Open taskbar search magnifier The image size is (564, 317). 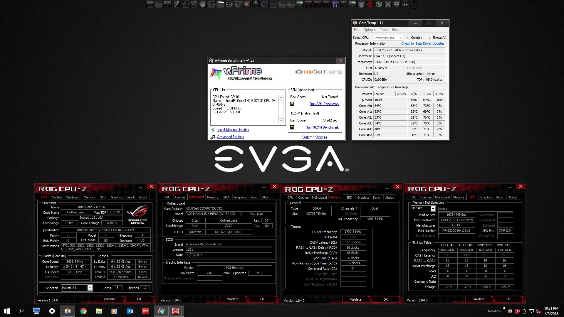(21, 311)
